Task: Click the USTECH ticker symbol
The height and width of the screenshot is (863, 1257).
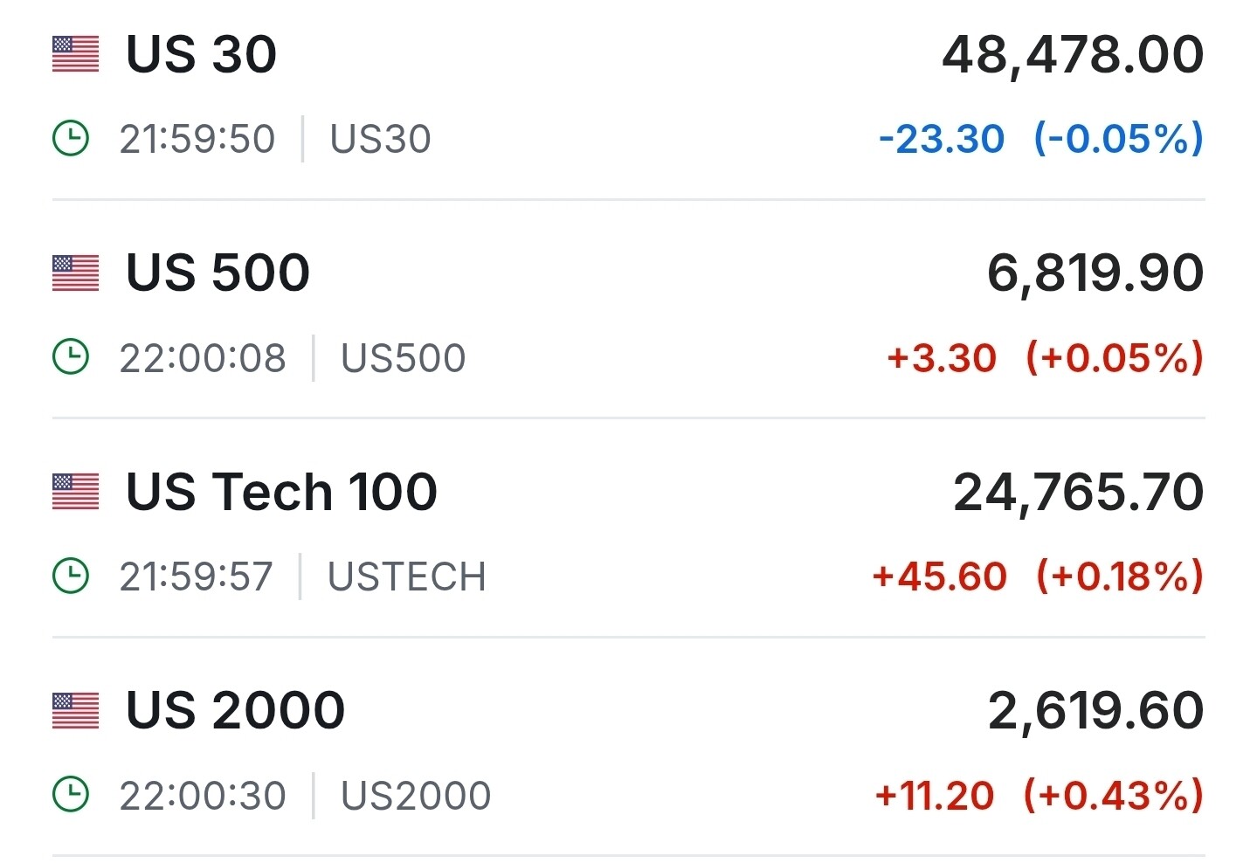Action: 406,576
